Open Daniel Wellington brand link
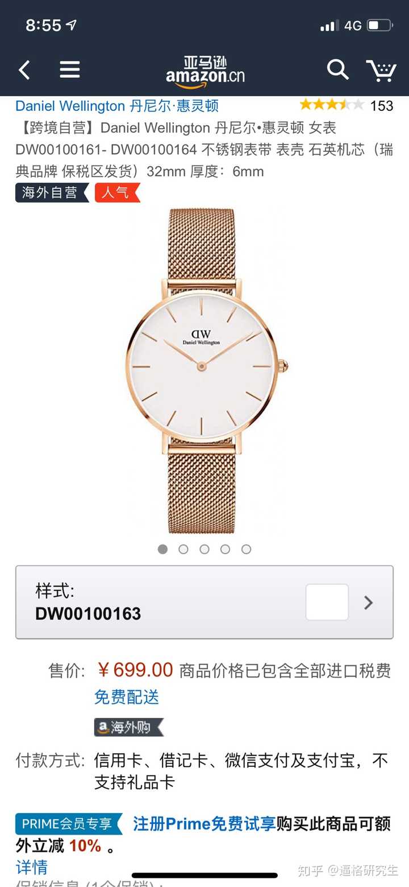Image resolution: width=409 pixels, height=887 pixels. point(117,106)
